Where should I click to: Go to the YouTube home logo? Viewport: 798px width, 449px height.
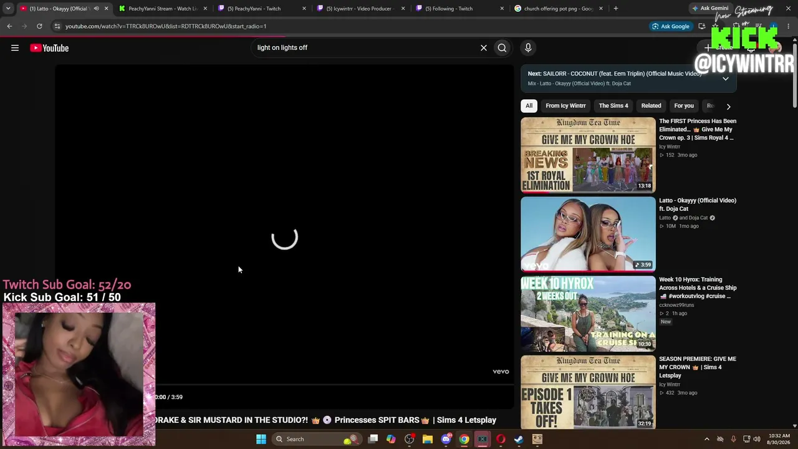pos(49,48)
